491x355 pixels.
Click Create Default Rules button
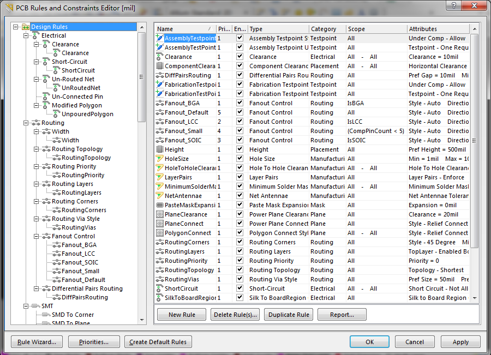[158, 342]
